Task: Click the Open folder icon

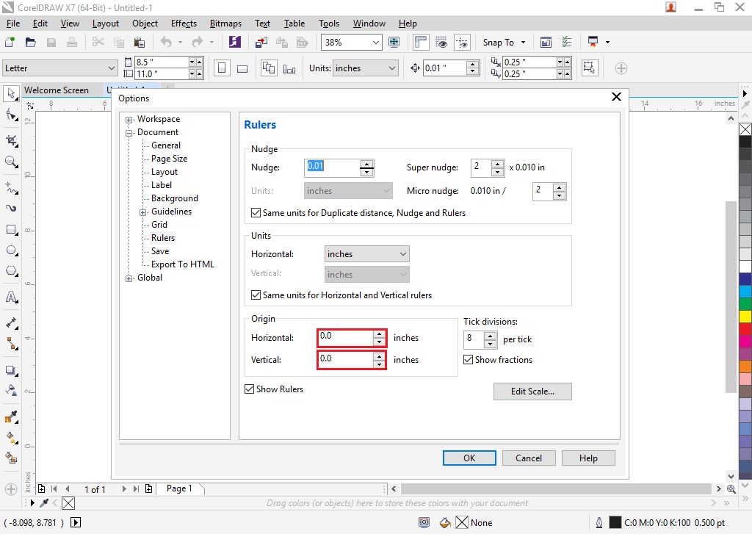Action: (x=30, y=42)
